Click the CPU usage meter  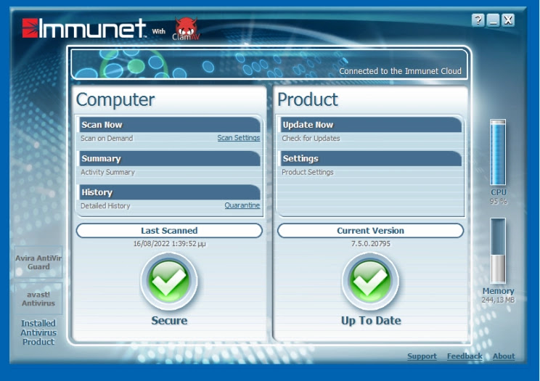tap(498, 152)
